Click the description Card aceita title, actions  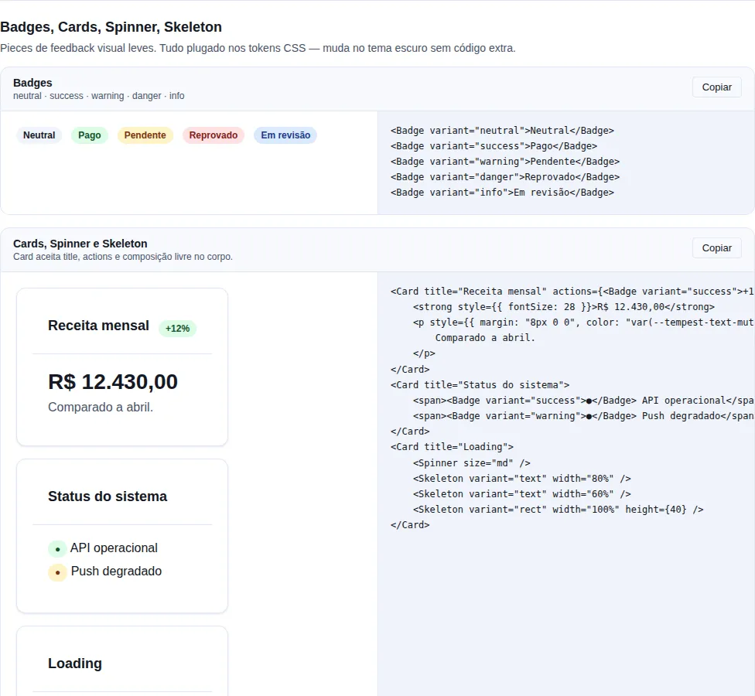[123, 257]
